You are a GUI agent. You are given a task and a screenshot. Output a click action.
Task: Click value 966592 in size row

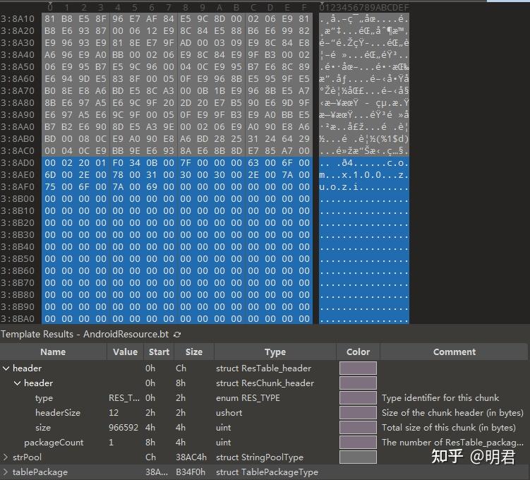coord(124,428)
